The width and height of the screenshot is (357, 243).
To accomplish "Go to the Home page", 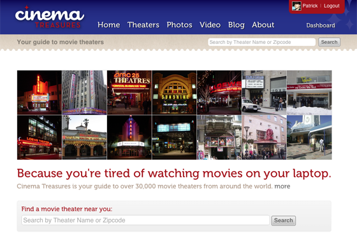I will point(108,25).
